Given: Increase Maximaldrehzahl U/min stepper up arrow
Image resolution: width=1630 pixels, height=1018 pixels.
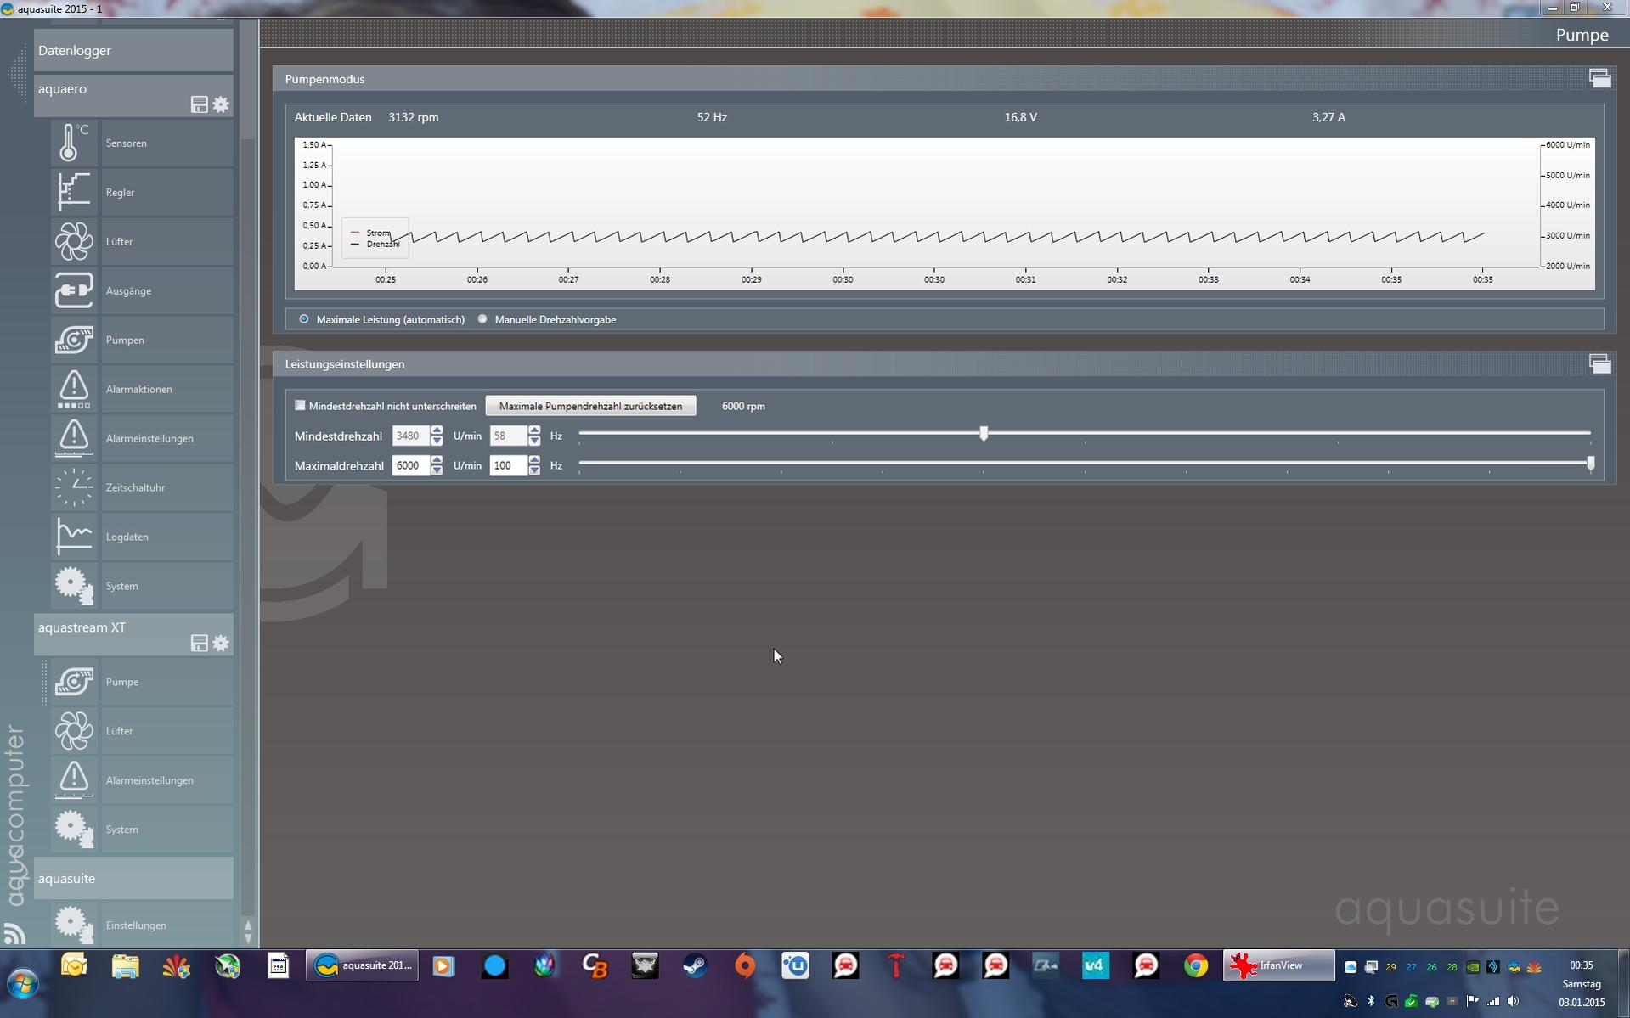Looking at the screenshot, I should [x=437, y=460].
